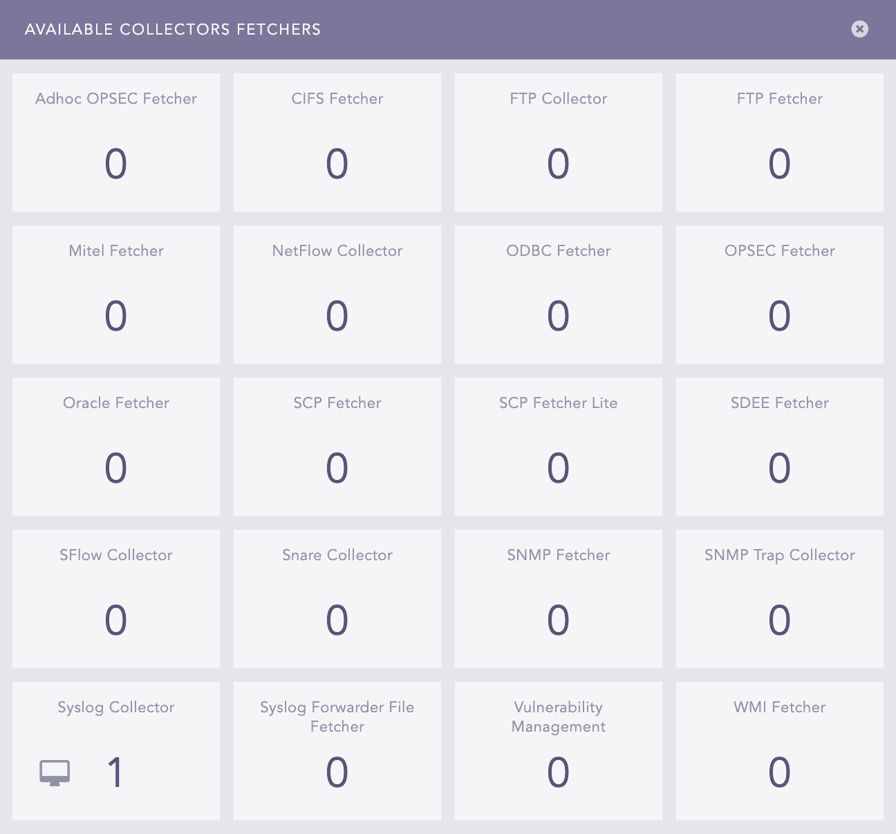
Task: Choose the FTP Collector tile
Action: pyautogui.click(x=559, y=142)
